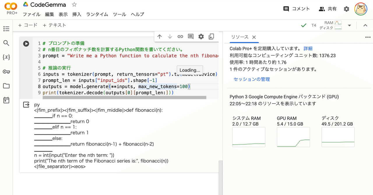Show the table of contents sidebar

pos(6,29)
